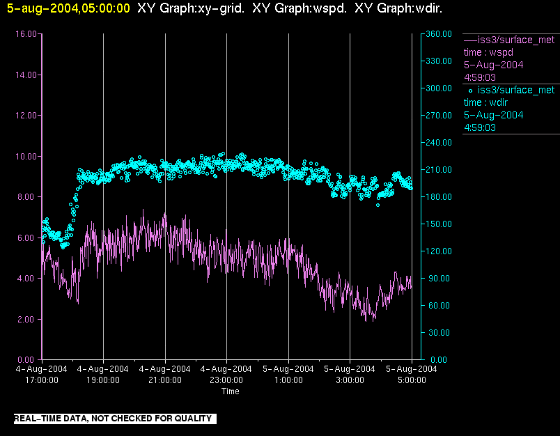Click the left axis label 14.00

[x=26, y=75]
